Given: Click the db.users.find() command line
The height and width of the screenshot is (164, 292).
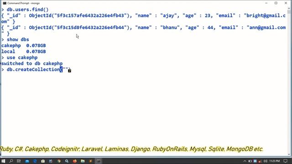Looking at the screenshot, I should point(27,10).
